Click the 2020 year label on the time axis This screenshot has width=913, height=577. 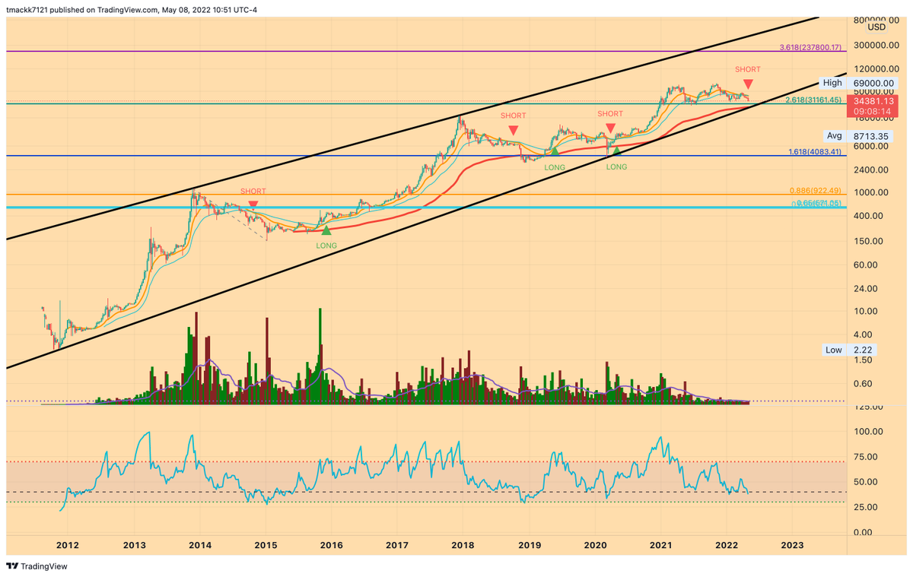(x=595, y=544)
